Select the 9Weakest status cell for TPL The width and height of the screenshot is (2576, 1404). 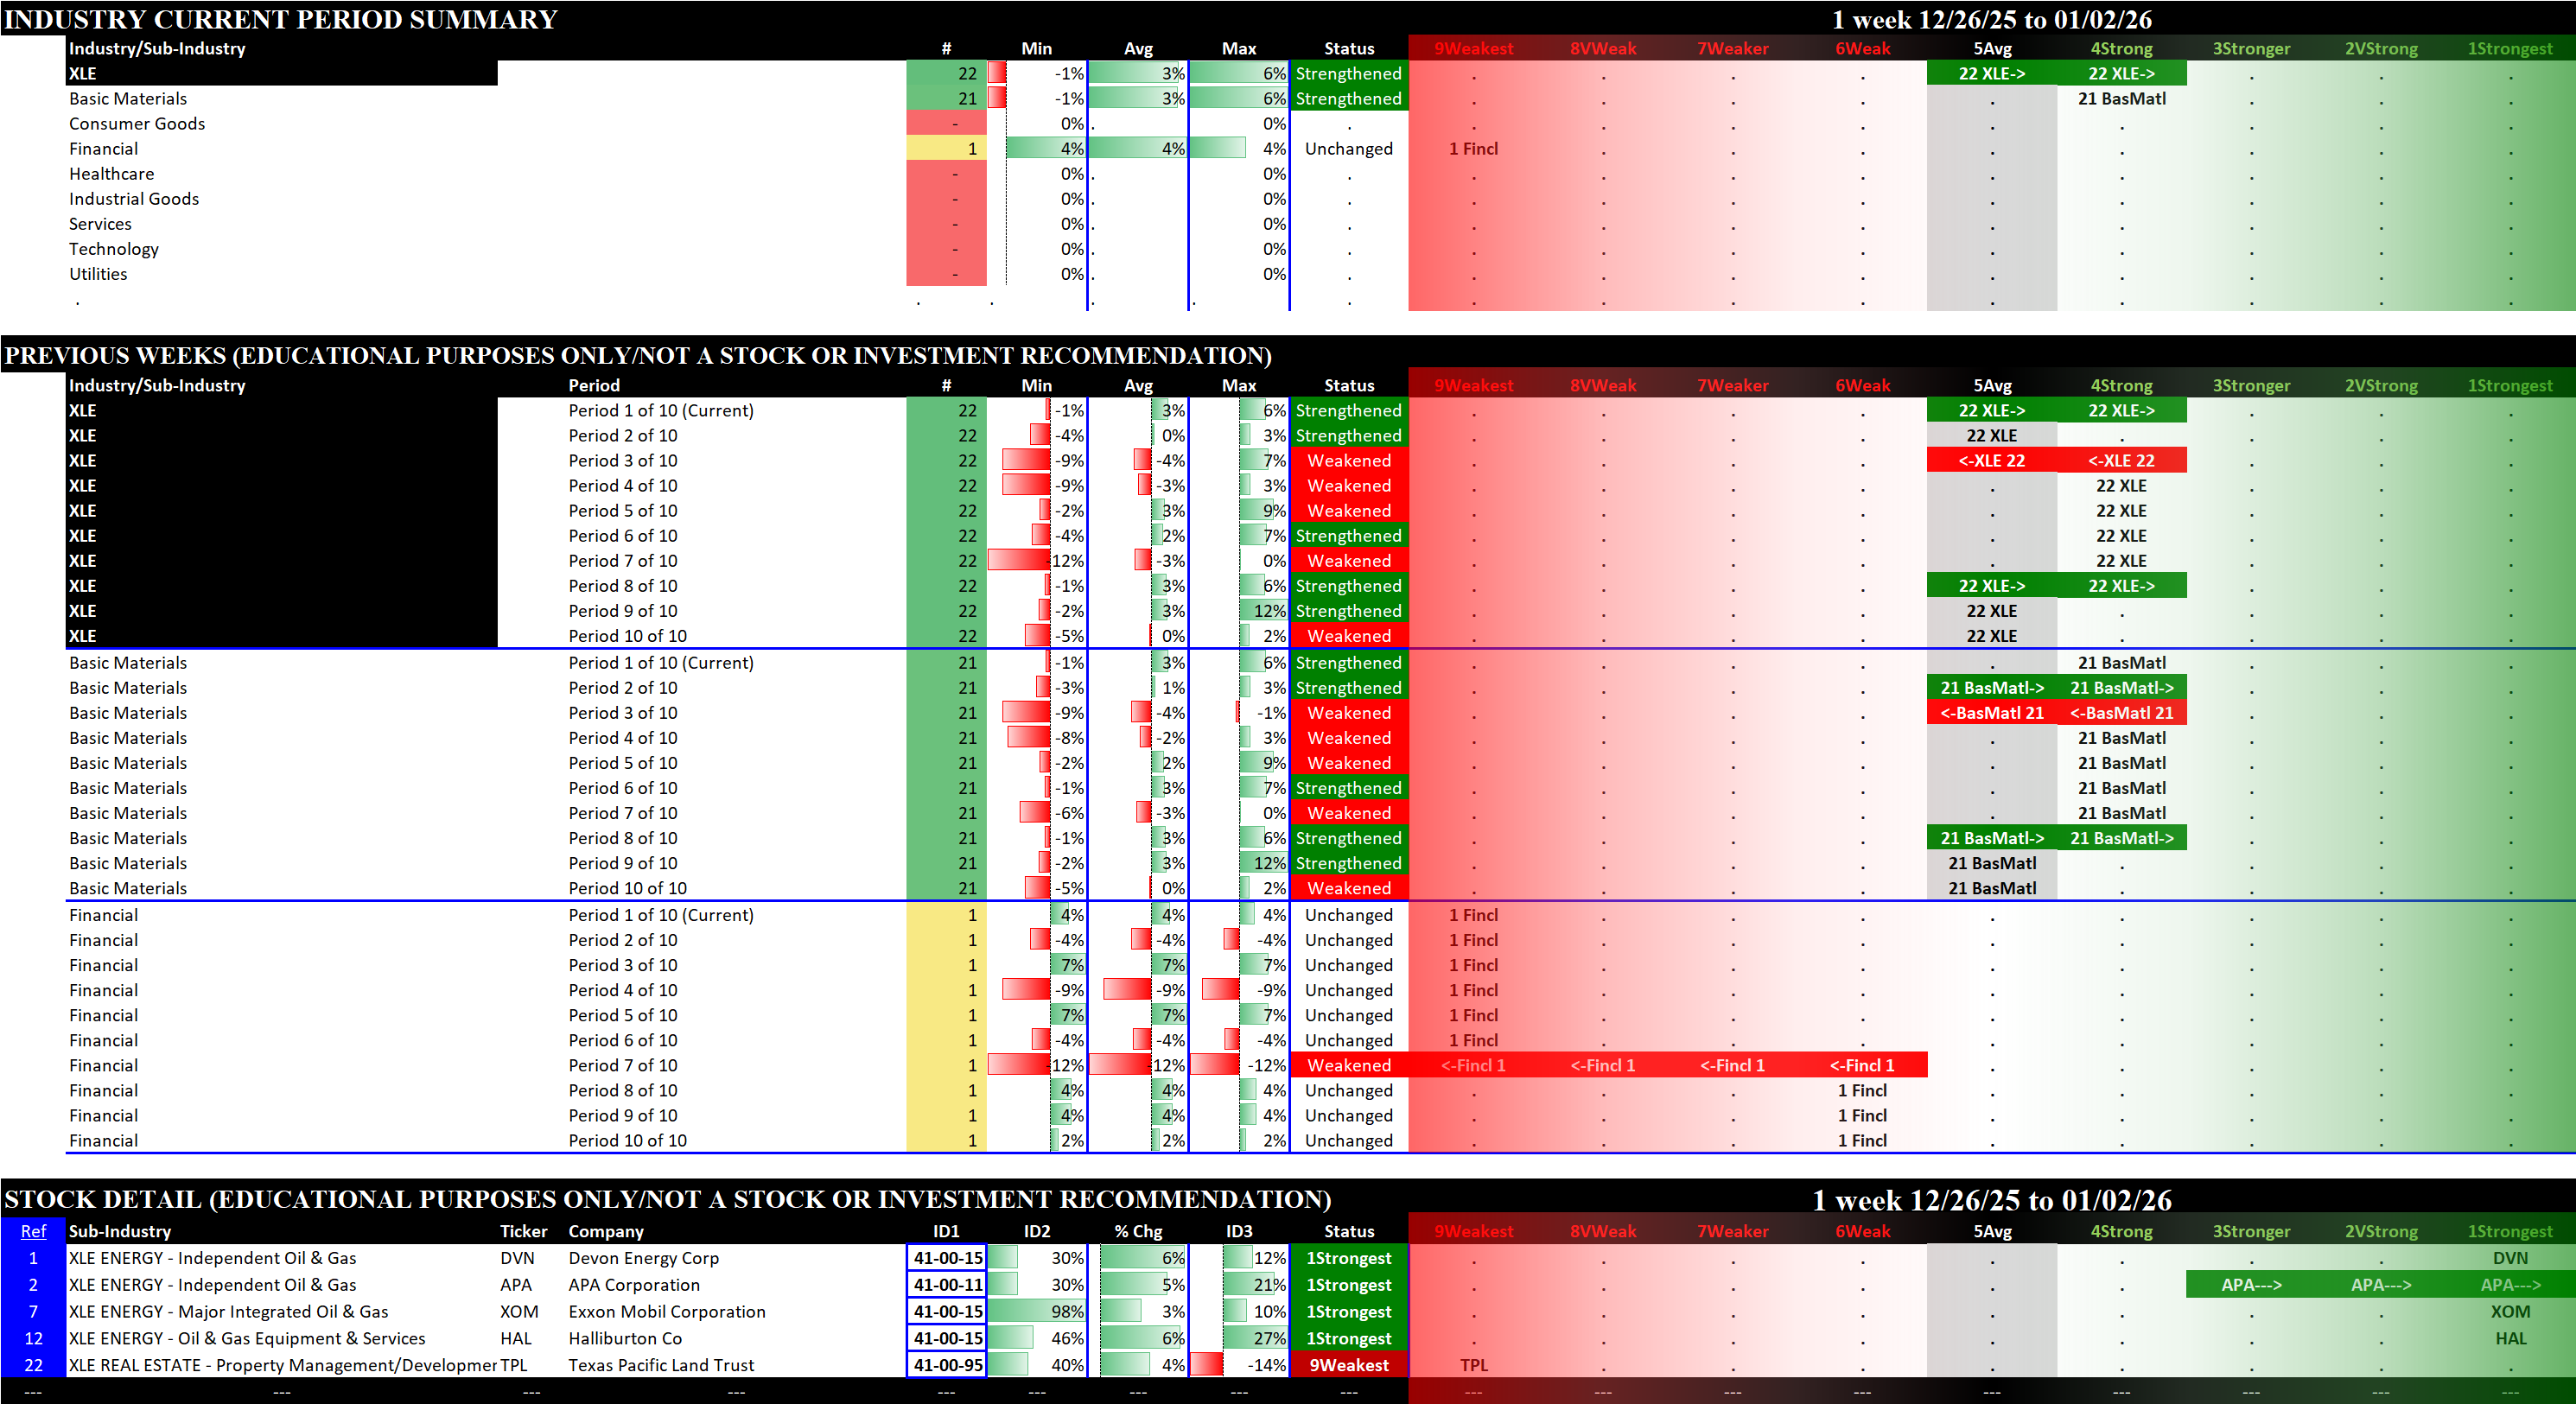click(x=1348, y=1365)
